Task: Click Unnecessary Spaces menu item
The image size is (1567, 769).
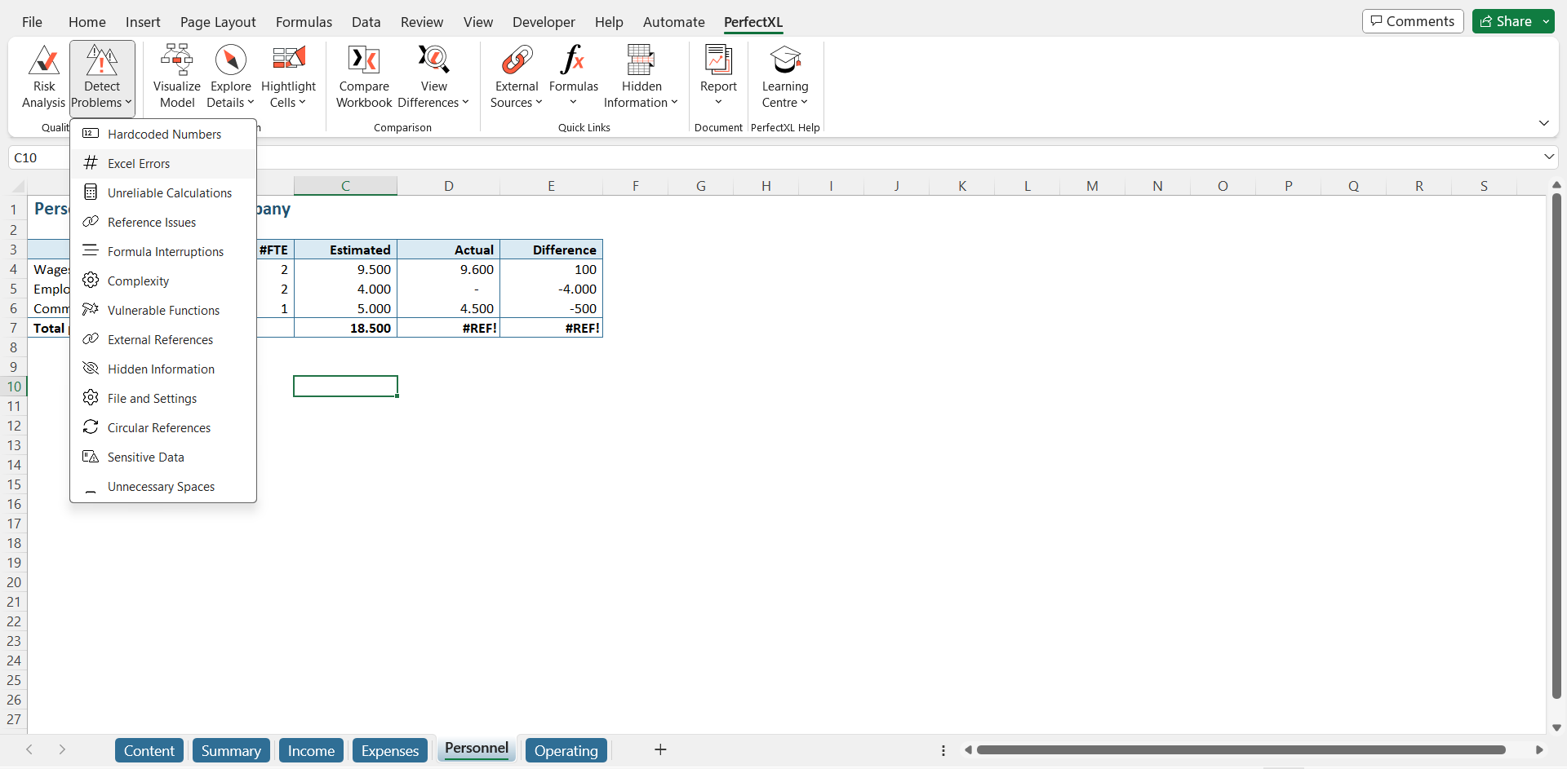Action: click(x=163, y=486)
